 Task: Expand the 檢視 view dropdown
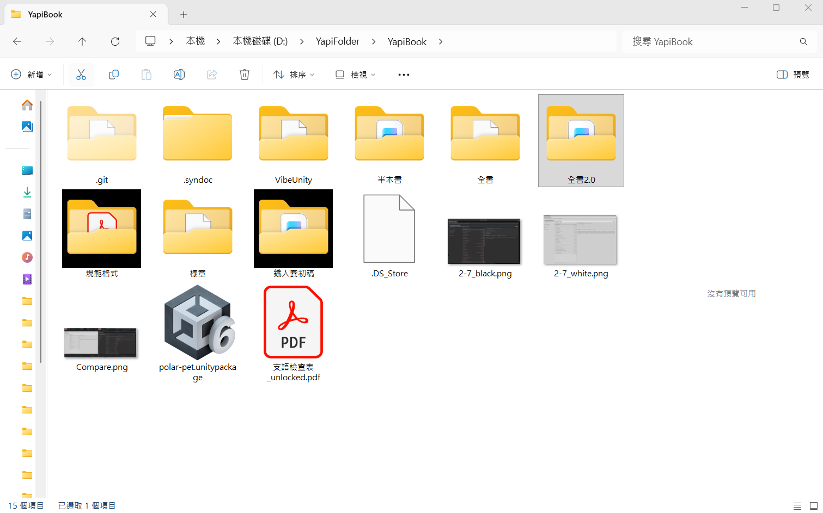coord(355,75)
